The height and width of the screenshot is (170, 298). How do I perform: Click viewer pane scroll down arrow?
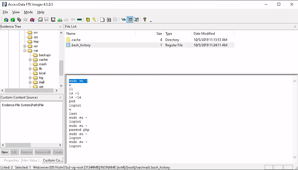295,157
